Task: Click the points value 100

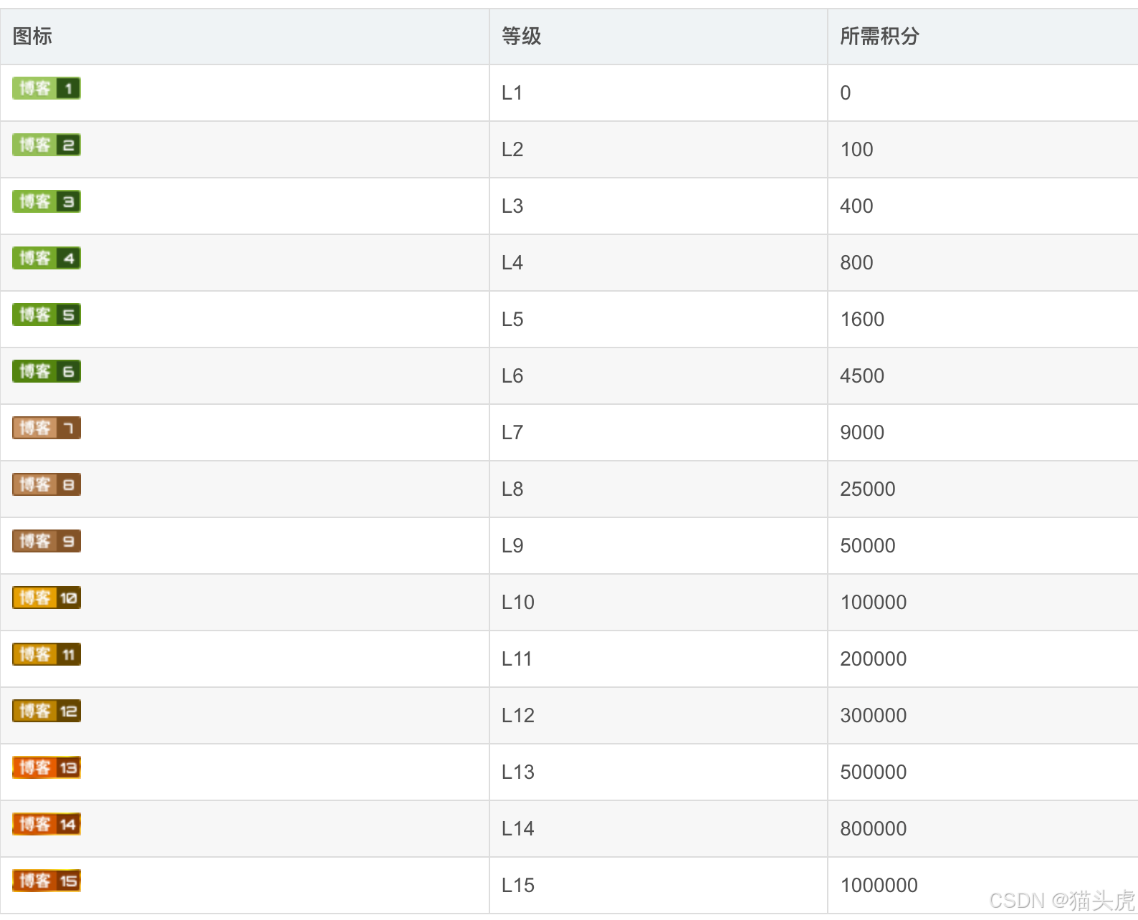Action: tap(856, 149)
